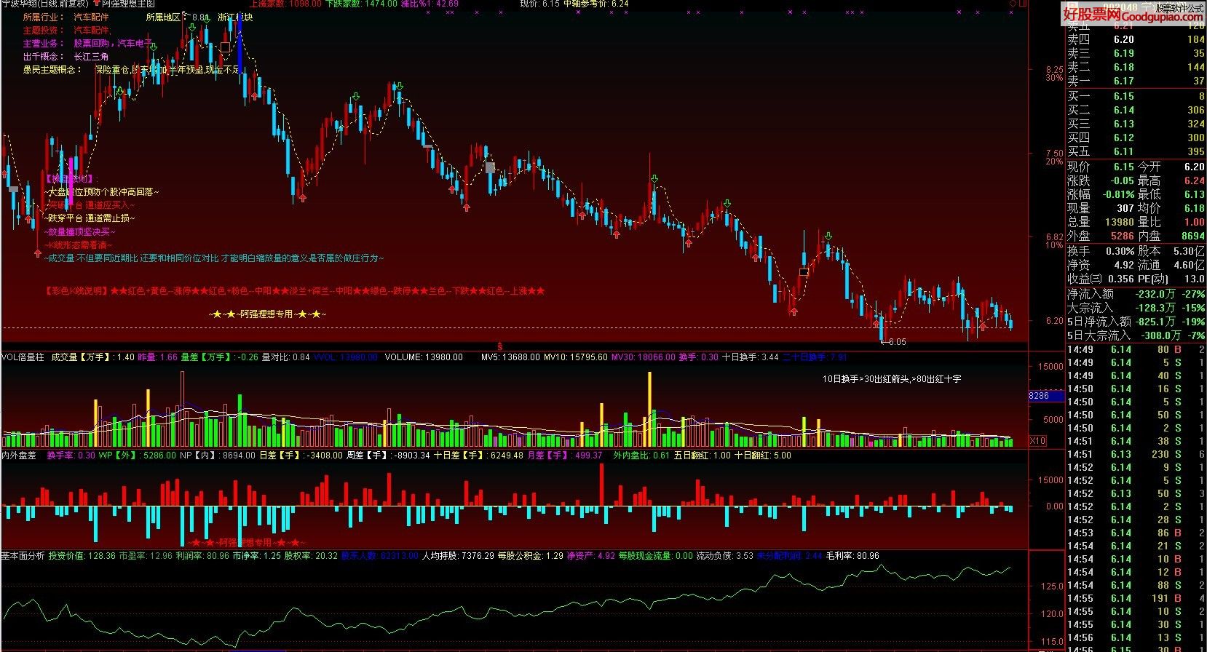Click the red marker before 阿强理想主图
The height and width of the screenshot is (652, 1207).
[x=96, y=4]
